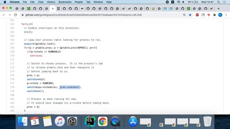Click the for(;;){ line
The width and height of the screenshot is (230, 129).
27,24
